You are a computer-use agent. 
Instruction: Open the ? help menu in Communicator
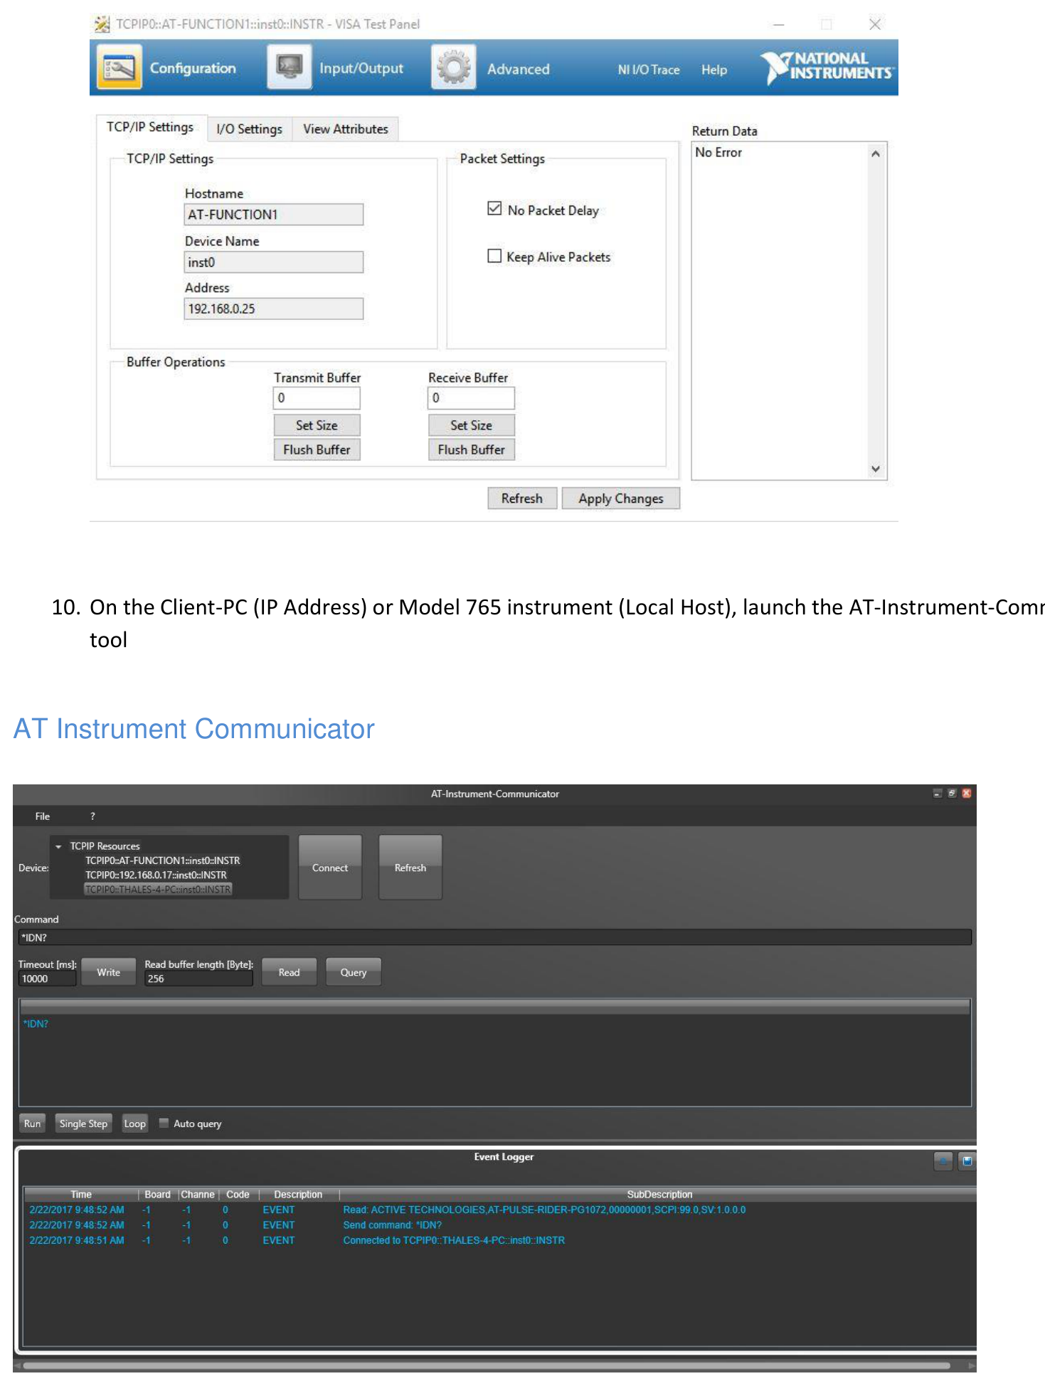pos(92,816)
